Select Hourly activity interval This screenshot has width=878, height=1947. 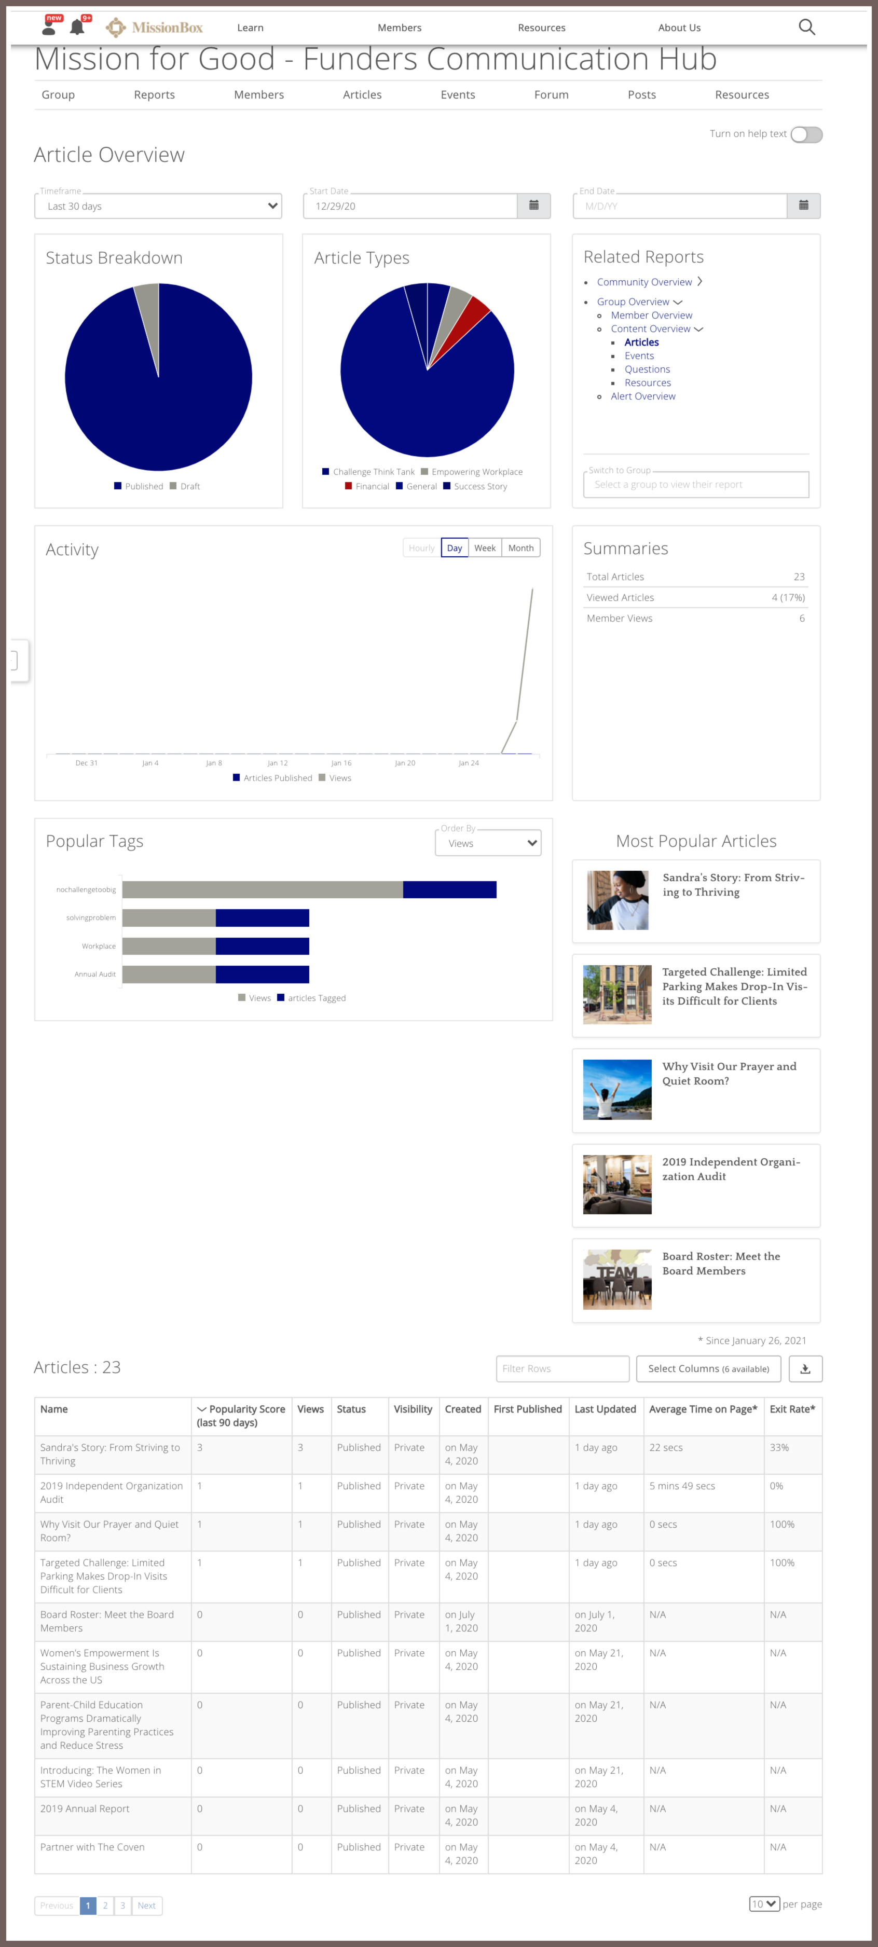[422, 548]
